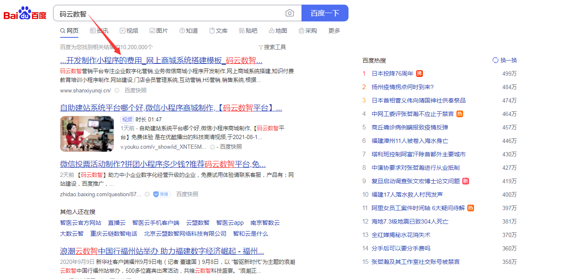The height and width of the screenshot is (279, 566).
Task: Switch to the 图片 tab
Action: click(159, 30)
